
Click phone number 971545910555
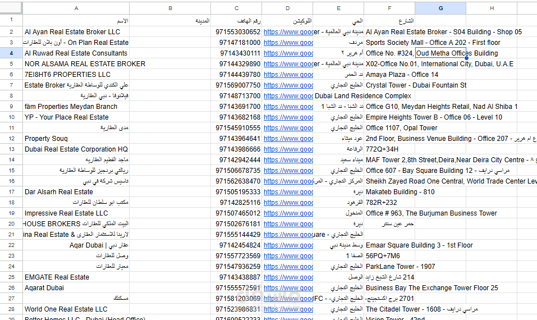[x=238, y=128]
